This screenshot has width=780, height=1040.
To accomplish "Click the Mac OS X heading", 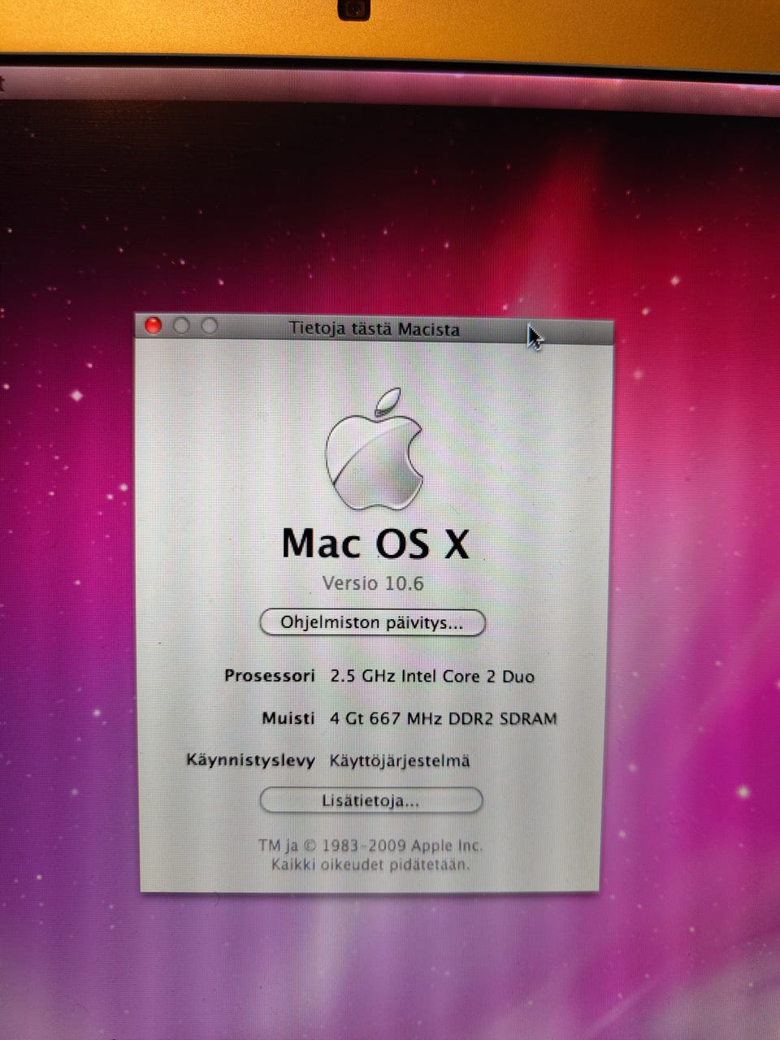I will coord(375,544).
